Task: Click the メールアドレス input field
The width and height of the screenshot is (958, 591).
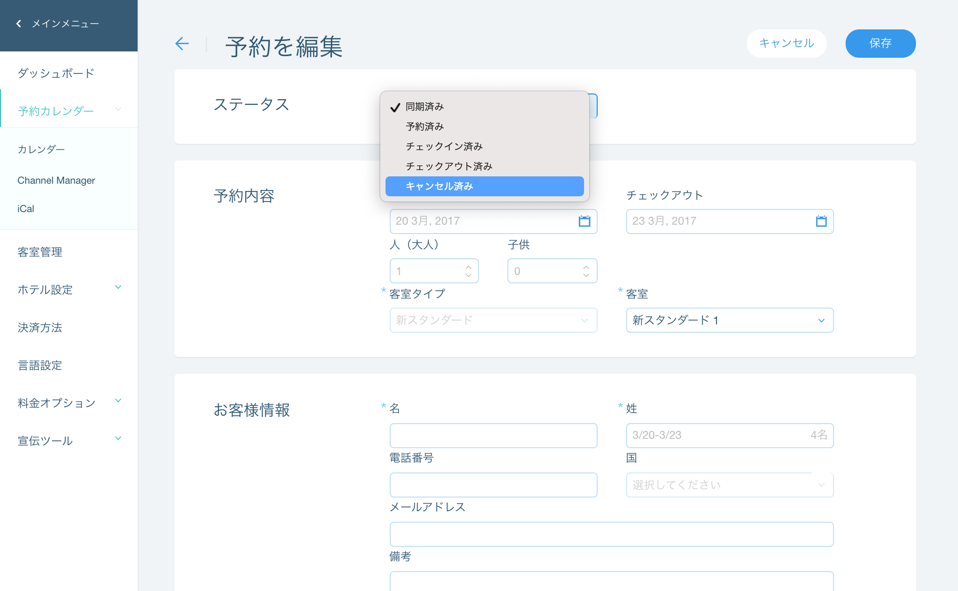Action: tap(611, 534)
